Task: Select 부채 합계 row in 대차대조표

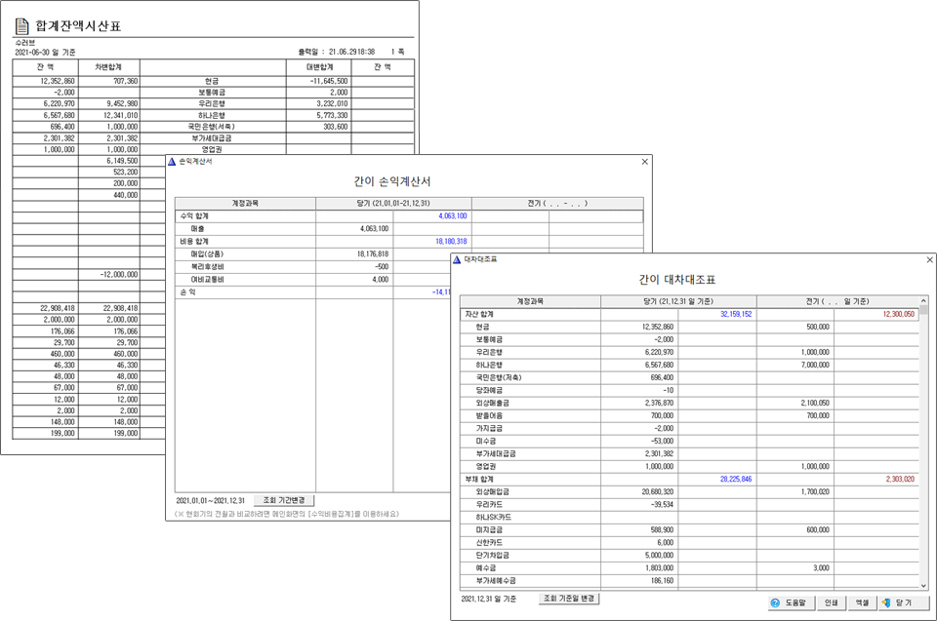Action: 690,480
